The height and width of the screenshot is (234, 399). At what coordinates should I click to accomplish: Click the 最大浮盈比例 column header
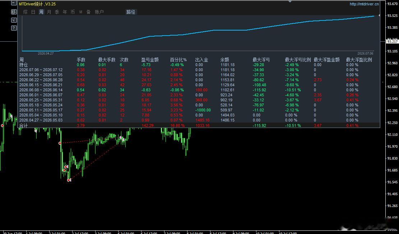359,60
